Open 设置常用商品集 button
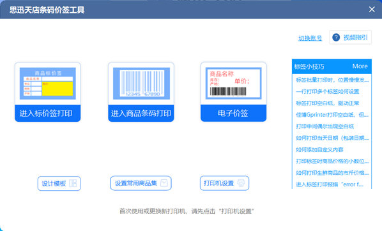Screen dimensions: 382x231 pos(141,183)
